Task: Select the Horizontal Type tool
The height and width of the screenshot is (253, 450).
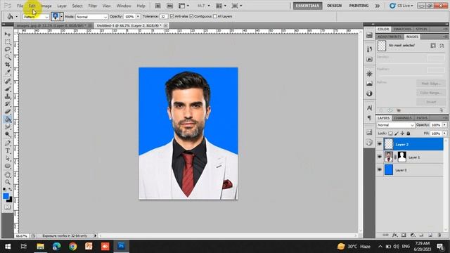Action: click(8, 151)
